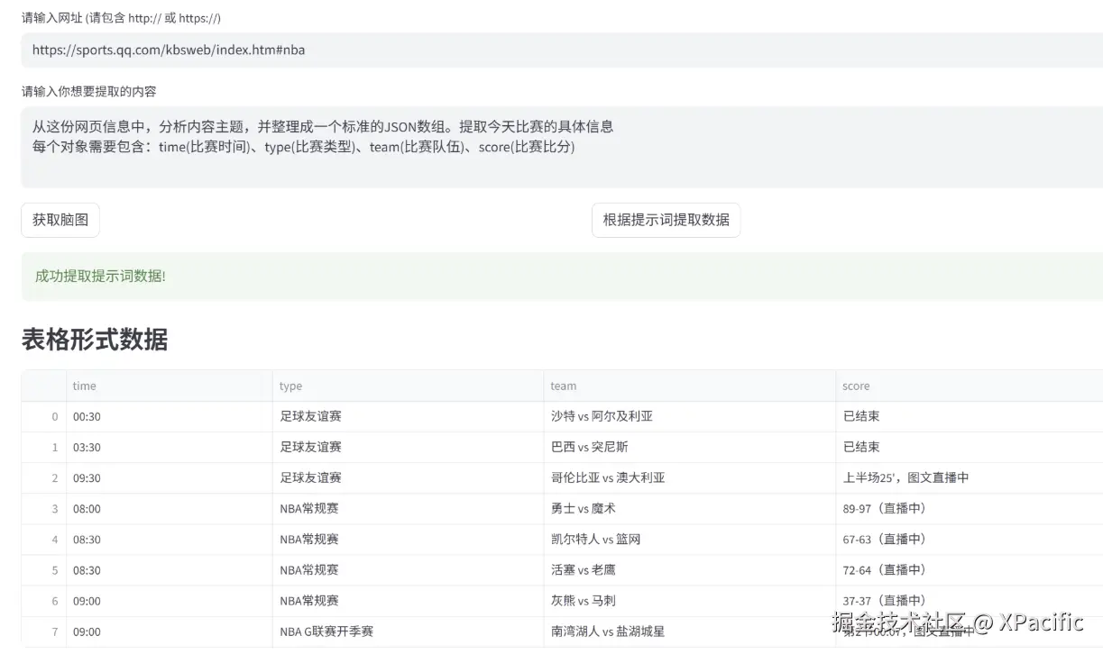Click the 获取脑图 button
The width and height of the screenshot is (1103, 654).
click(60, 220)
